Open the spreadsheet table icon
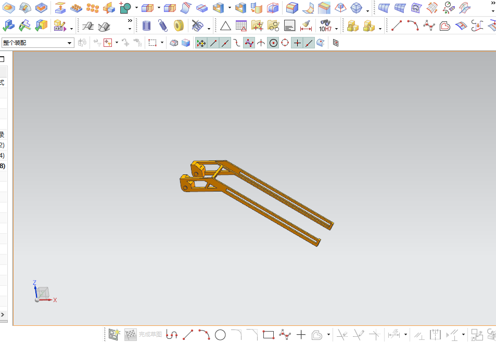496x342 pixels. 241,26
